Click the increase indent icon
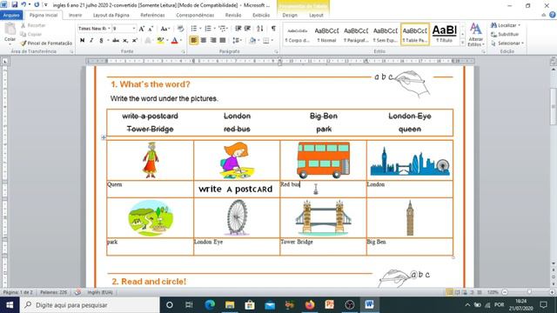This screenshot has height=313, width=557. click(247, 29)
